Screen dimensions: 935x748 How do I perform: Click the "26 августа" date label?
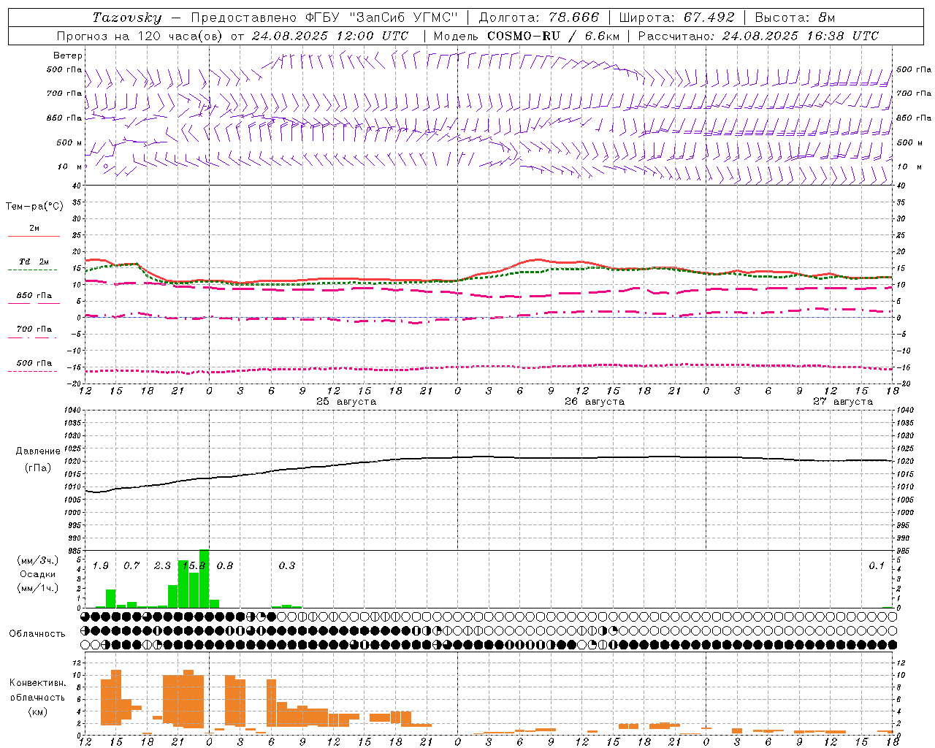[x=595, y=402]
